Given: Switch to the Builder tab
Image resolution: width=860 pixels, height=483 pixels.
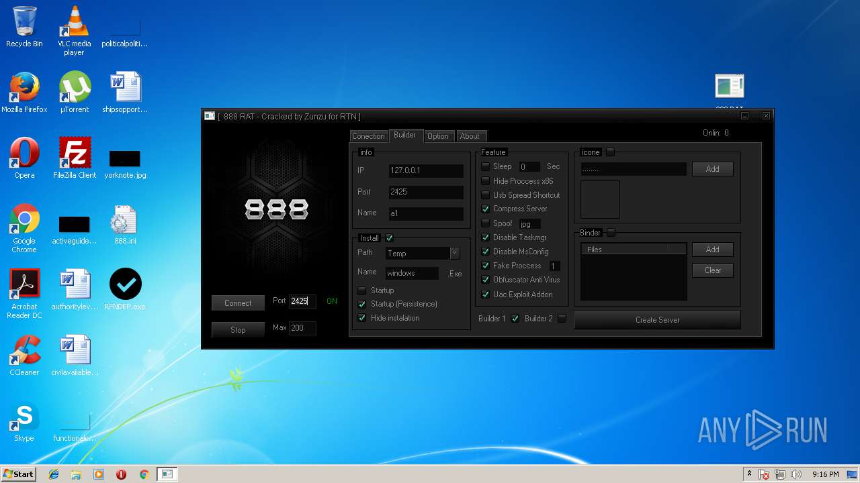Looking at the screenshot, I should pyautogui.click(x=404, y=136).
